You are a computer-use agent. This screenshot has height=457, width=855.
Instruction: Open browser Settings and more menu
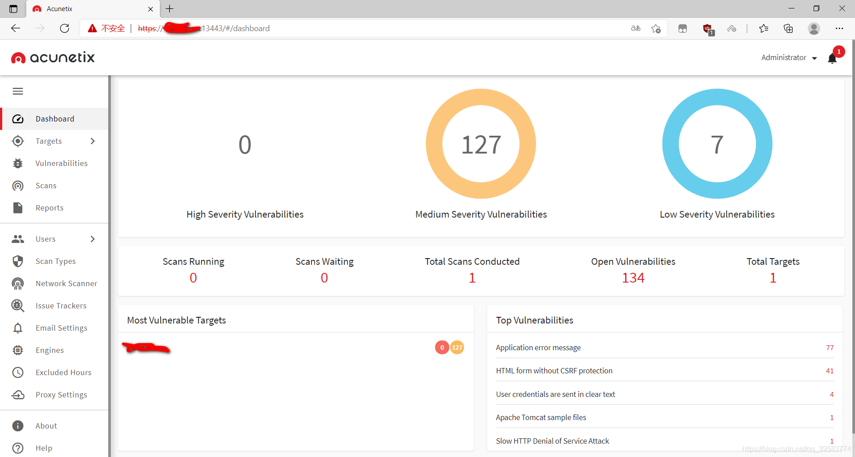839,28
